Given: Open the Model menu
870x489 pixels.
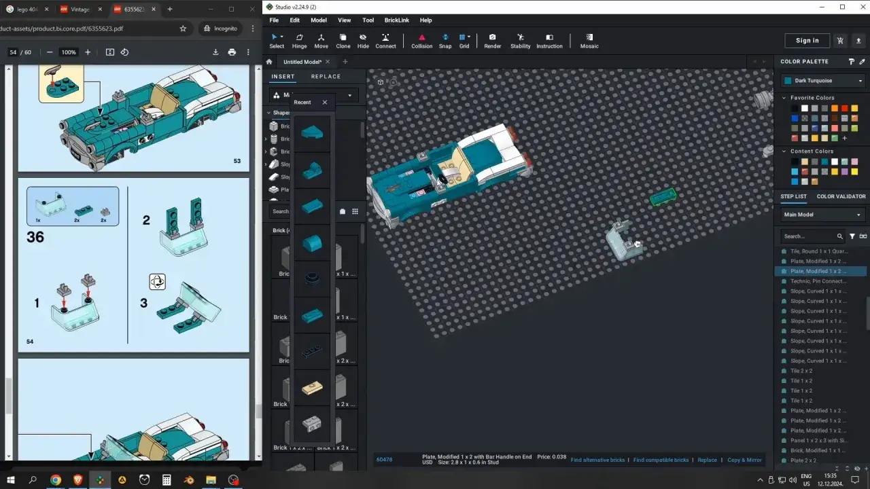Looking at the screenshot, I should tap(319, 20).
